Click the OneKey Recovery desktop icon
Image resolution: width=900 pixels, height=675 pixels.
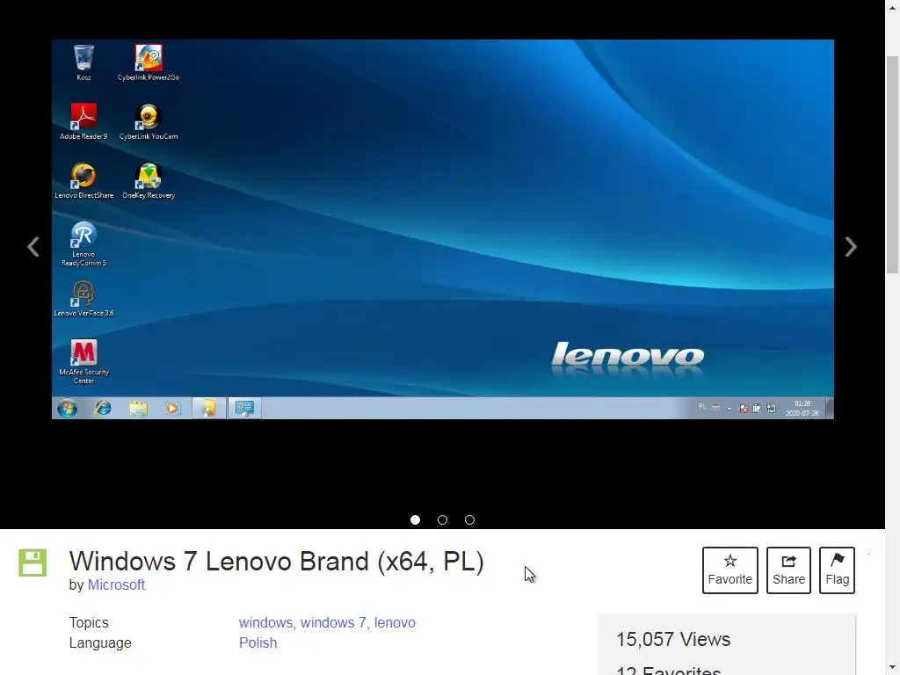coord(148,181)
